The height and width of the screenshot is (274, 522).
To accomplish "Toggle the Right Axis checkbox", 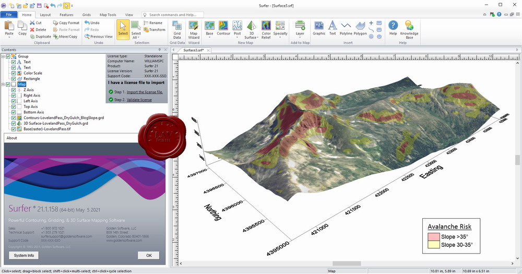I will pyautogui.click(x=14, y=95).
